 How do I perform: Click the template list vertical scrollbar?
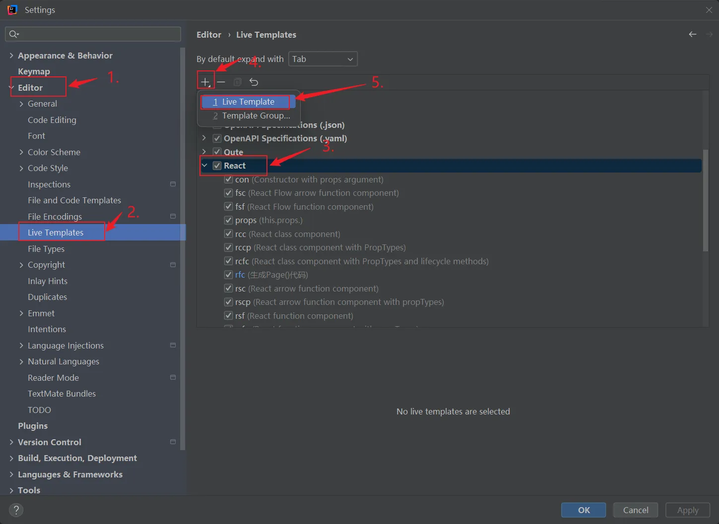click(x=706, y=200)
